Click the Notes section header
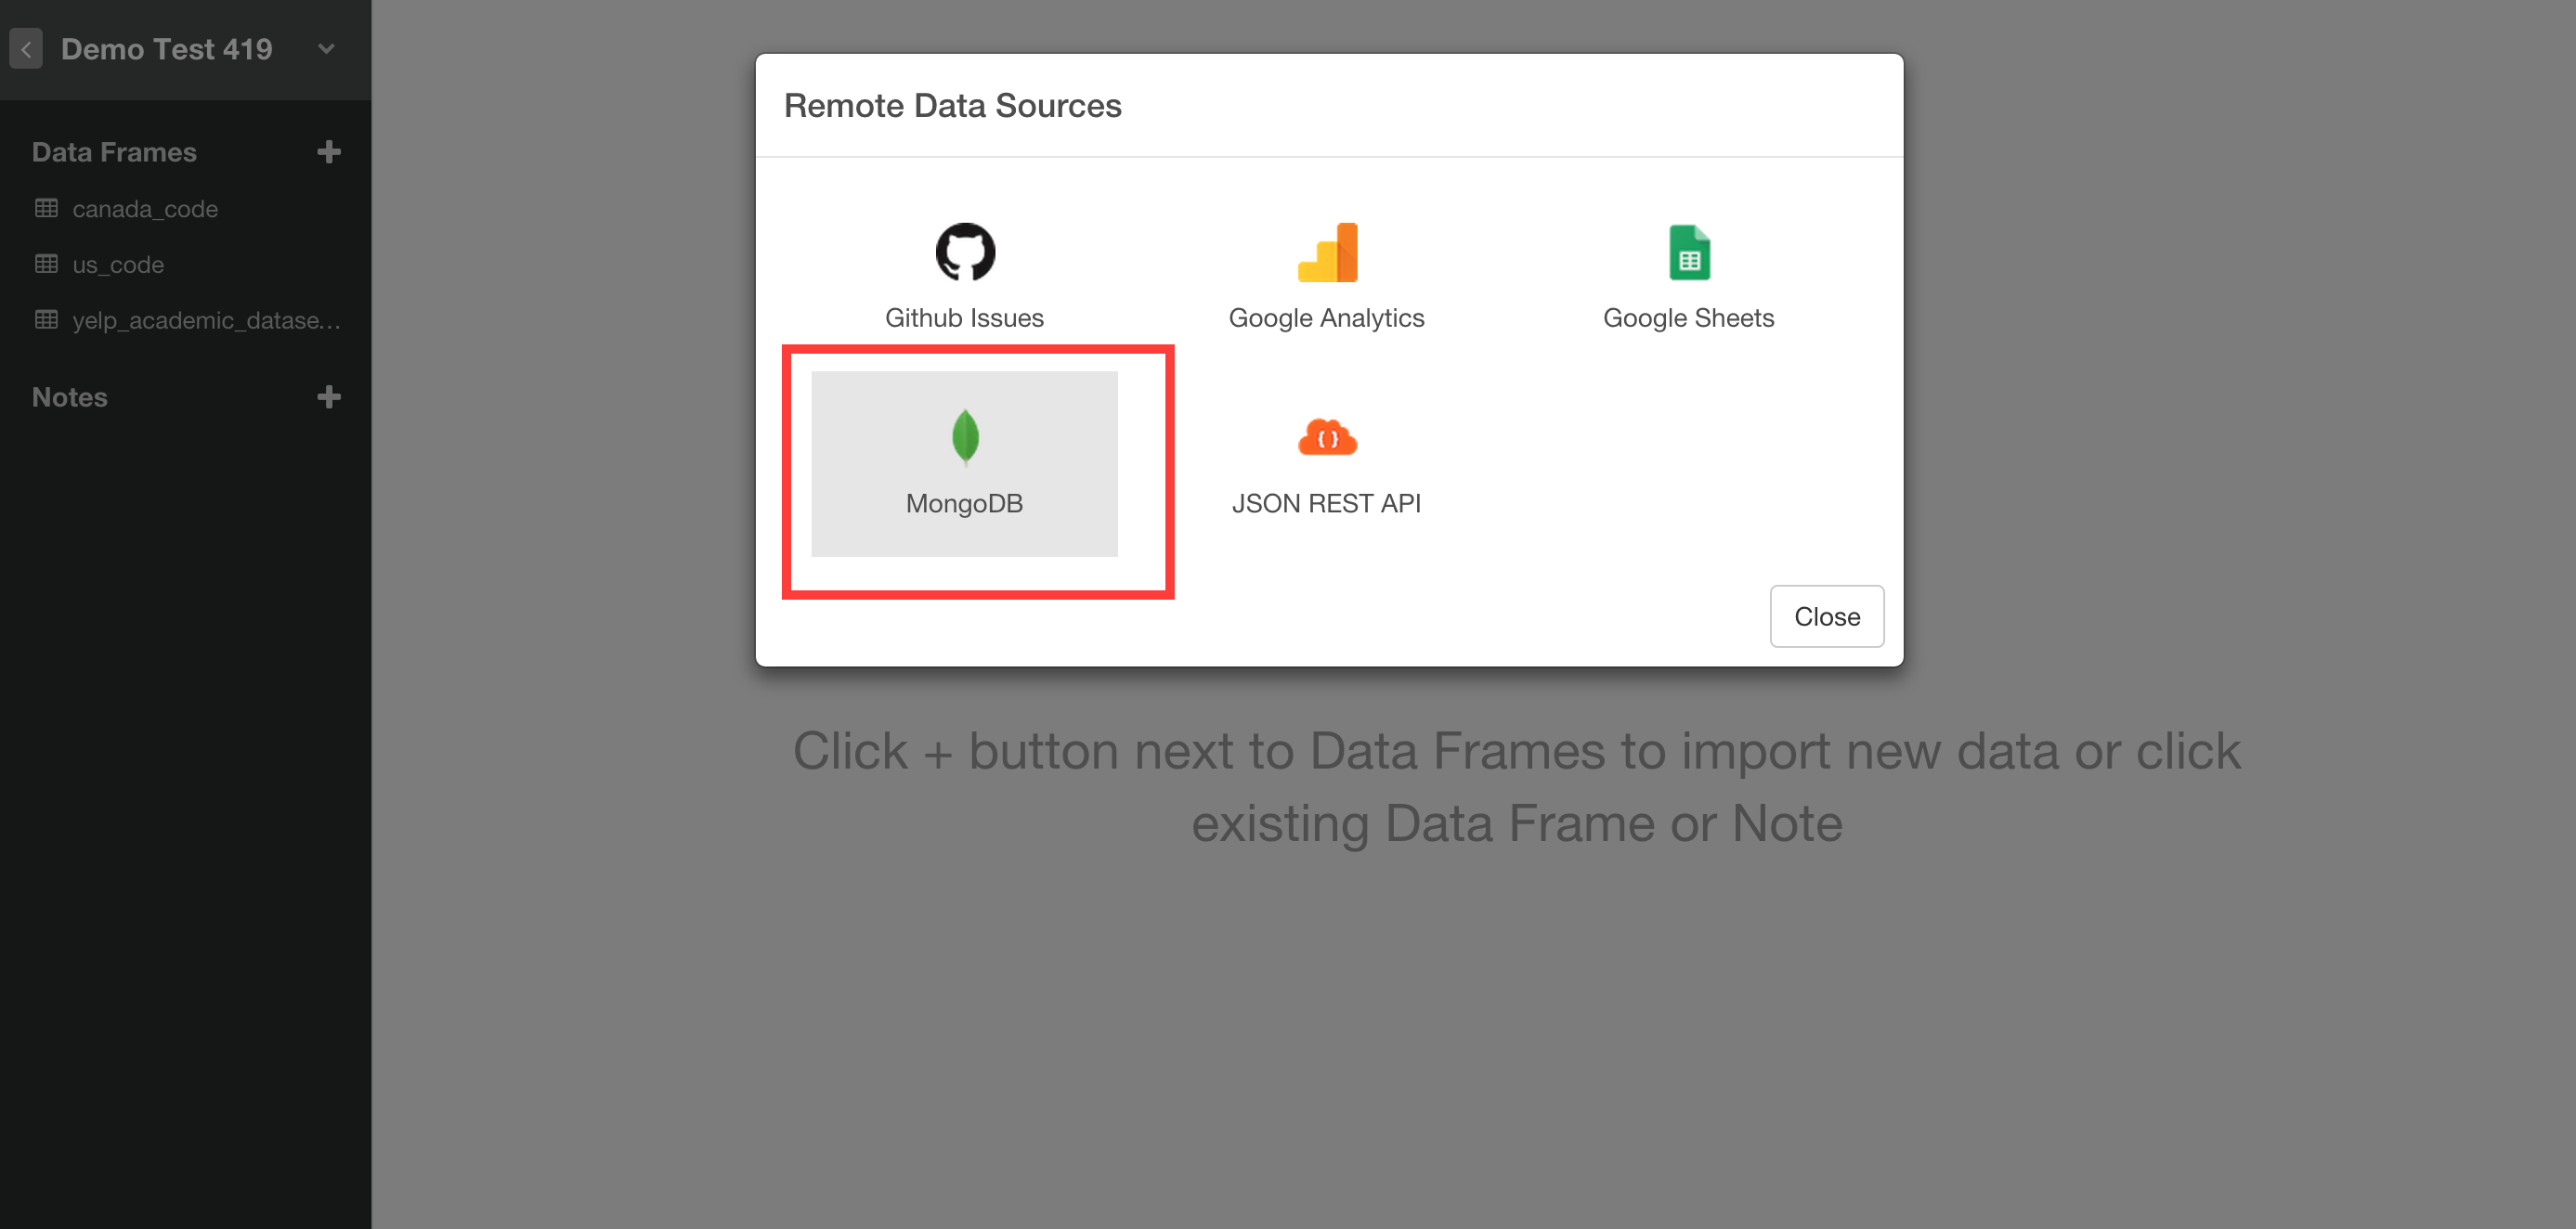 [71, 395]
